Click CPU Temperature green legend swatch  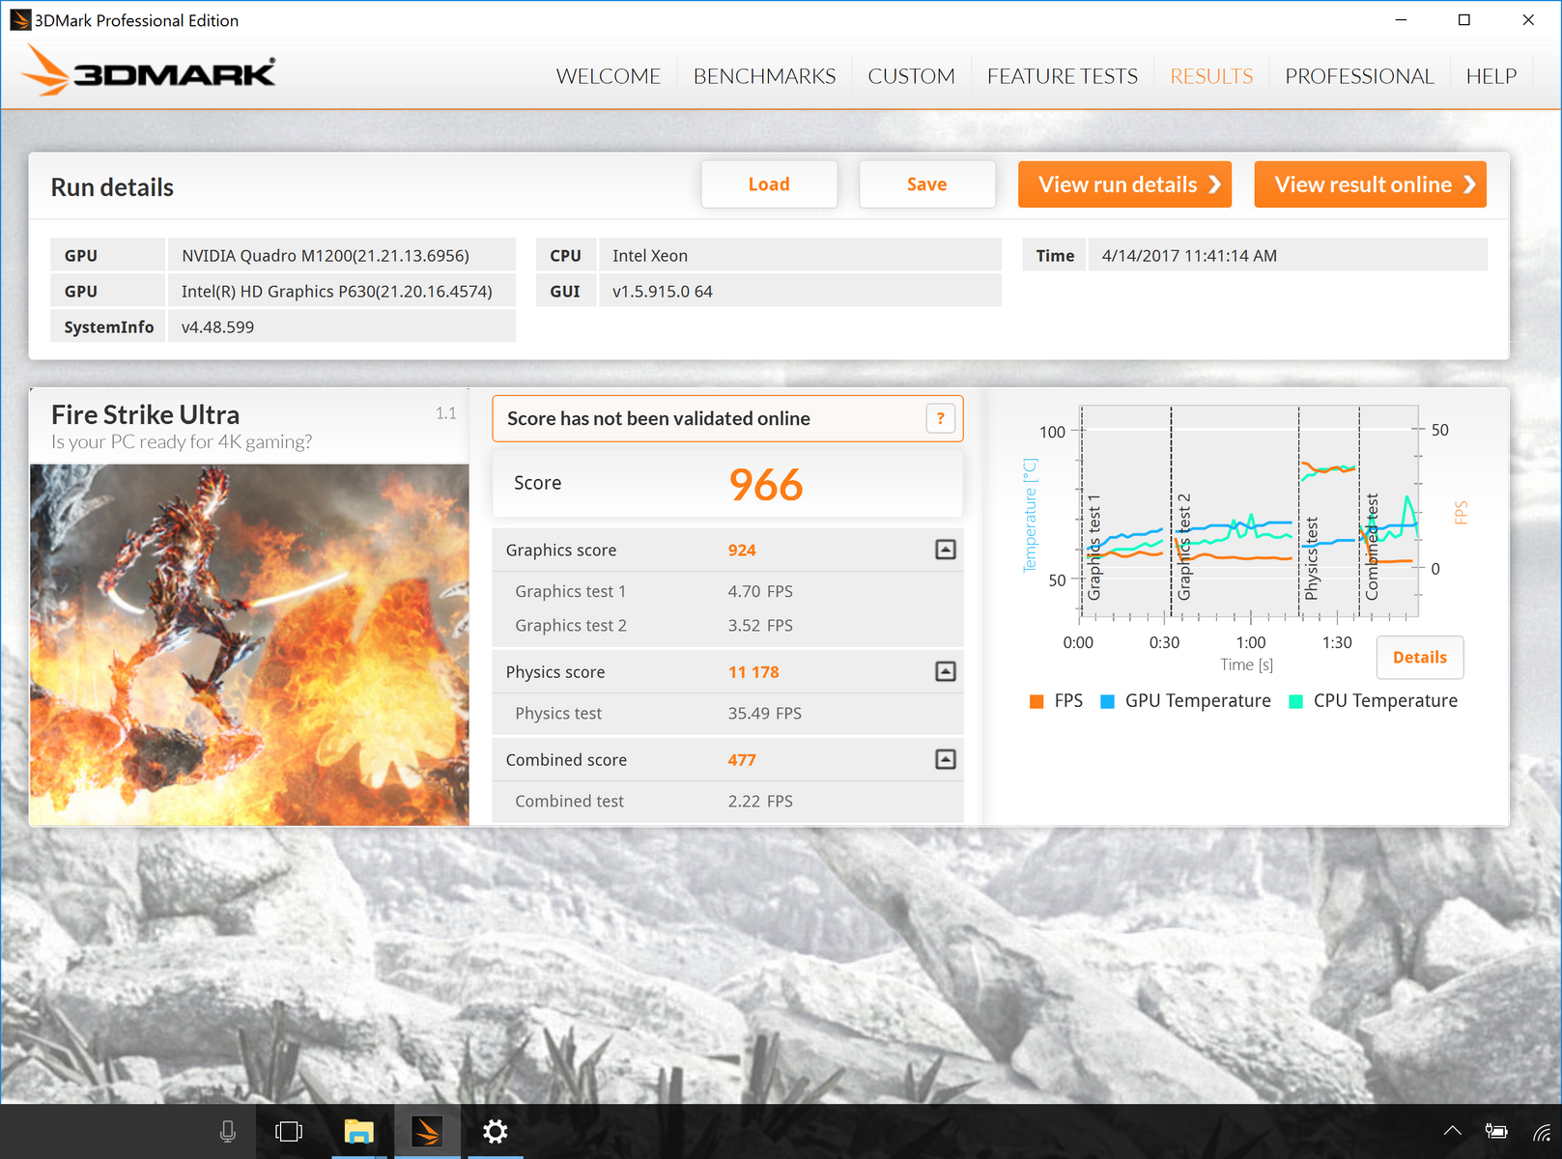pyautogui.click(x=1296, y=701)
